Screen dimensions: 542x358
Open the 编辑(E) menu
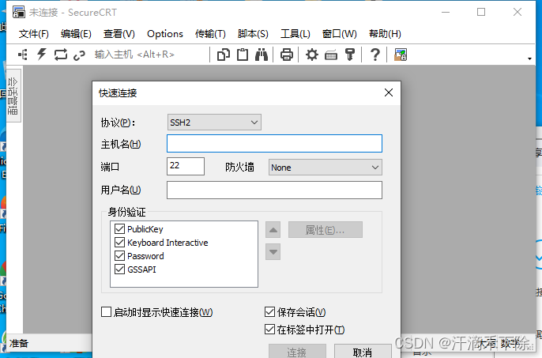76,34
